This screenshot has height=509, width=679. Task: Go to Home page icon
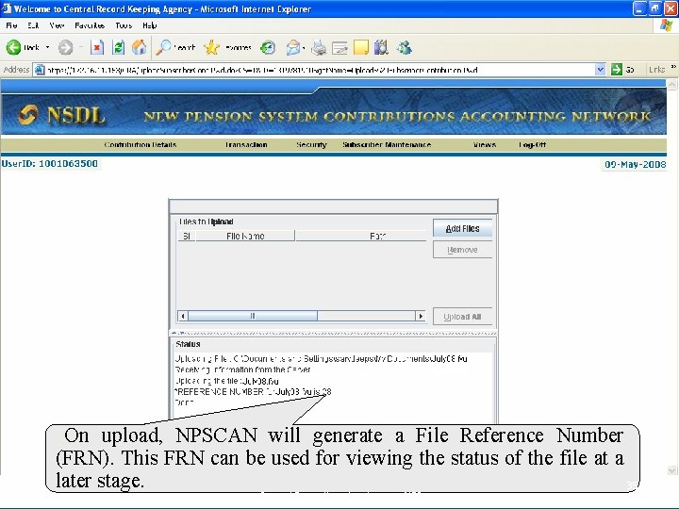(x=139, y=47)
